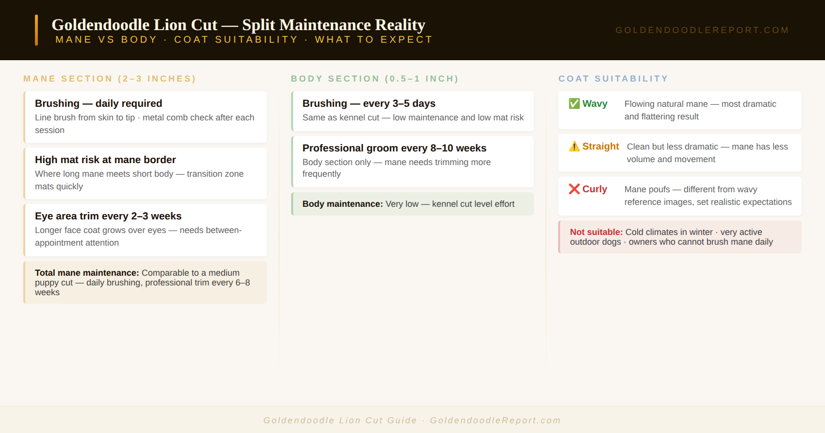The height and width of the screenshot is (433, 825).
Task: Click the "COAT SUITABILITY" heading
Action: pos(613,79)
